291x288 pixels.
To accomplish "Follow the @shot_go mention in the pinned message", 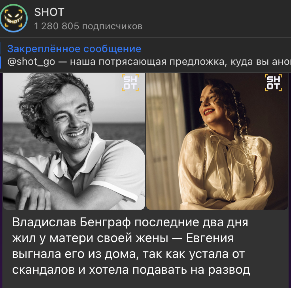I will [31, 62].
